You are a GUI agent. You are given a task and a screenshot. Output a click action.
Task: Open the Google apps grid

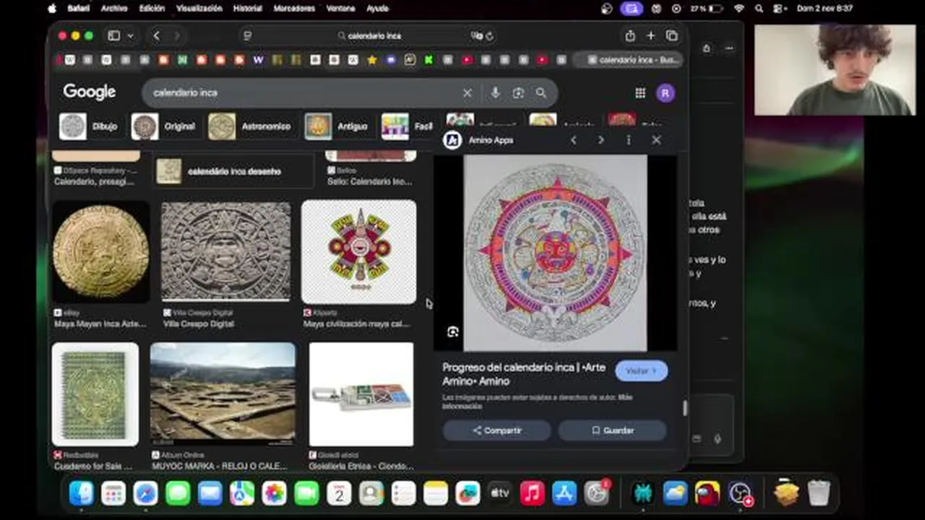[x=640, y=92]
